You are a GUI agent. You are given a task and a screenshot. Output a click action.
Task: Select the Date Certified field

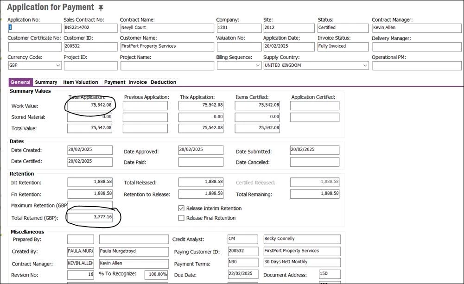[x=90, y=162]
